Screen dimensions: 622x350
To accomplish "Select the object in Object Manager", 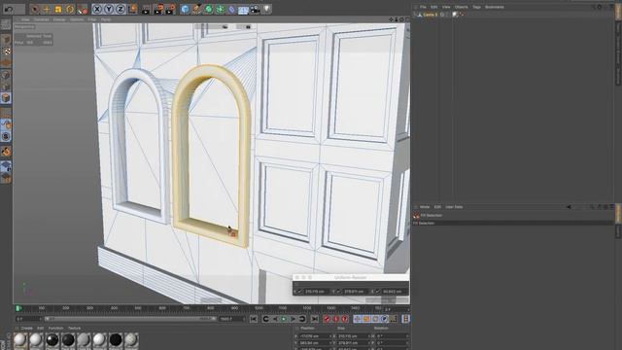I will [x=430, y=15].
